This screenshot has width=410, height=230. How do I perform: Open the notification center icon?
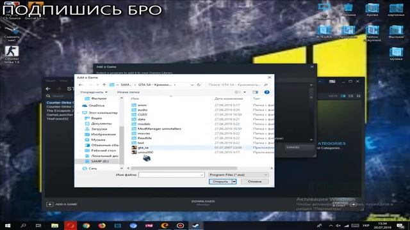point(400,226)
